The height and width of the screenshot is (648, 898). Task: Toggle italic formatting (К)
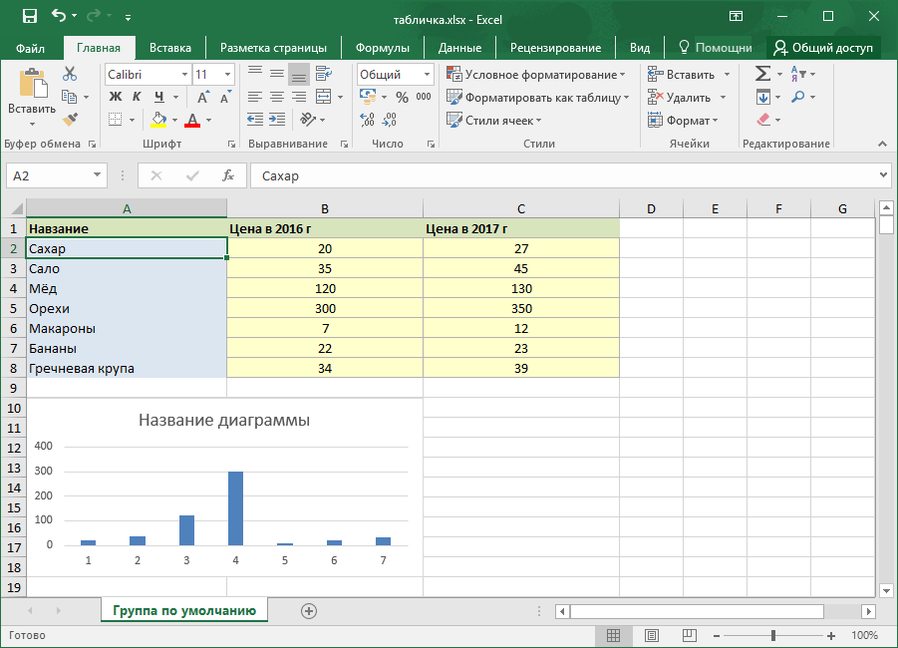[137, 98]
